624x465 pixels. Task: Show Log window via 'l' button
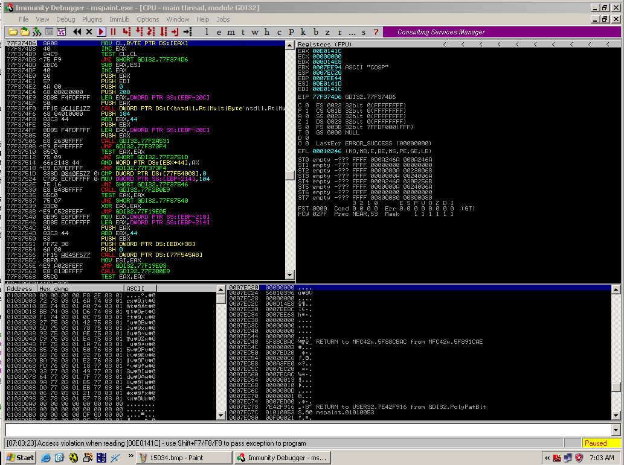pos(207,32)
